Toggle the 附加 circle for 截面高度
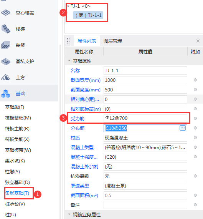 pos(195,90)
